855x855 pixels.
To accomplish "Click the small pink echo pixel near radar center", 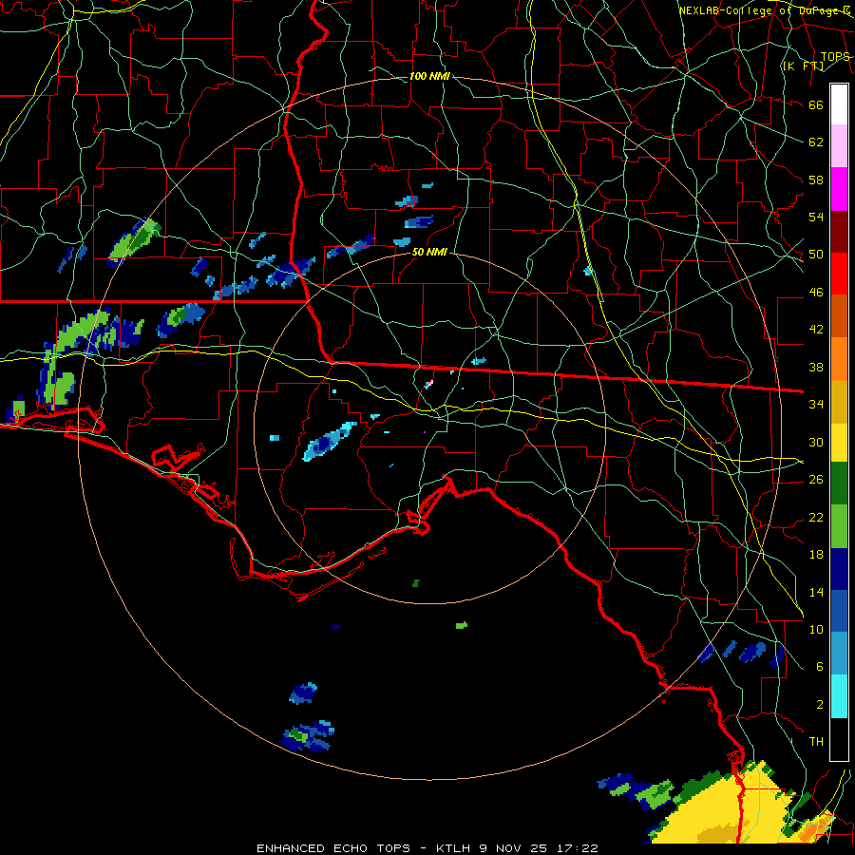I will click(428, 384).
